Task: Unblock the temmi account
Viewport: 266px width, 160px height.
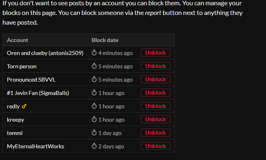Action: pos(155,133)
